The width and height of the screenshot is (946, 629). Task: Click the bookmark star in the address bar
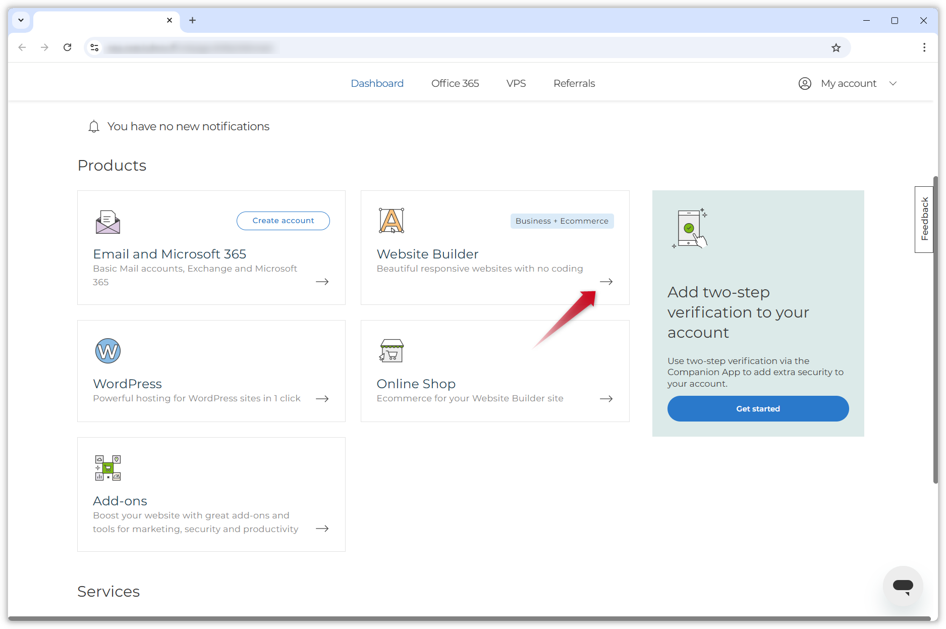[836, 47]
